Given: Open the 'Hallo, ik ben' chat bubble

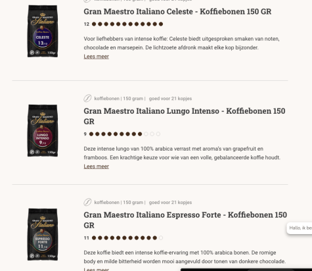Looking at the screenshot, I should (300, 228).
